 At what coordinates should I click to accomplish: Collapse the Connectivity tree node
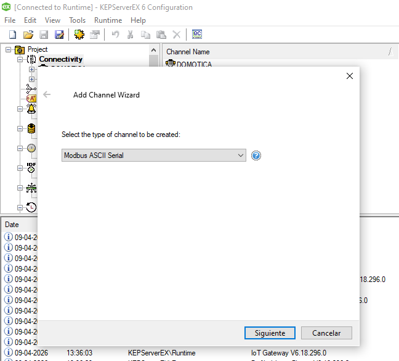[x=20, y=59]
